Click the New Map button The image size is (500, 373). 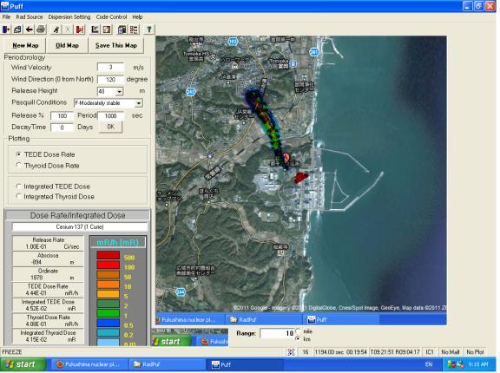pyautogui.click(x=25, y=46)
